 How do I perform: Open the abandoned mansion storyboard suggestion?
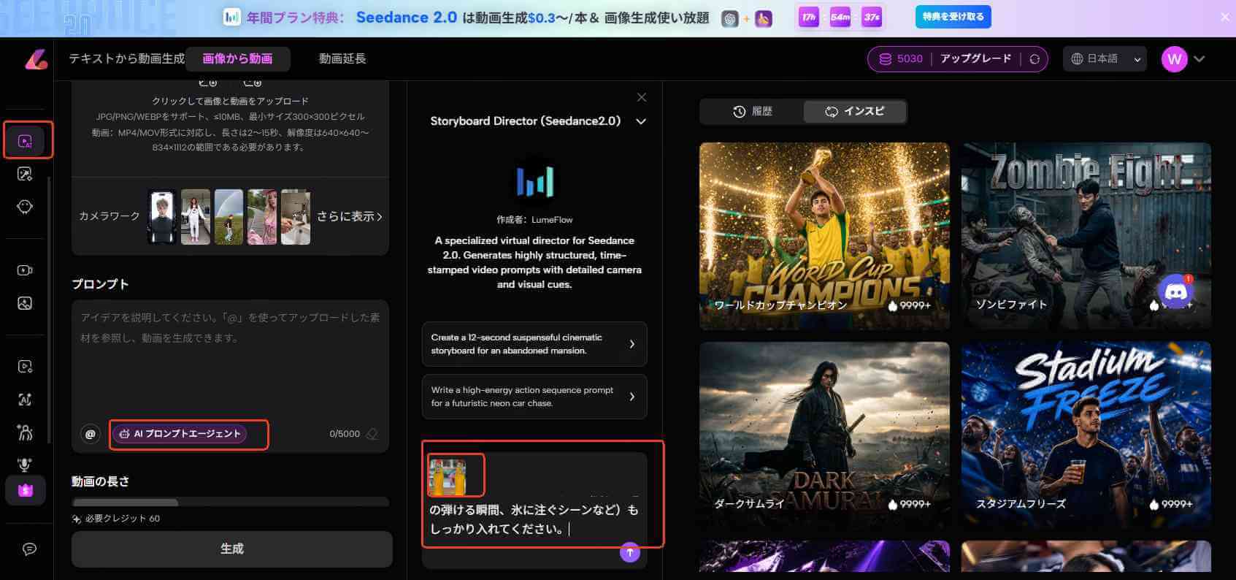pos(534,344)
